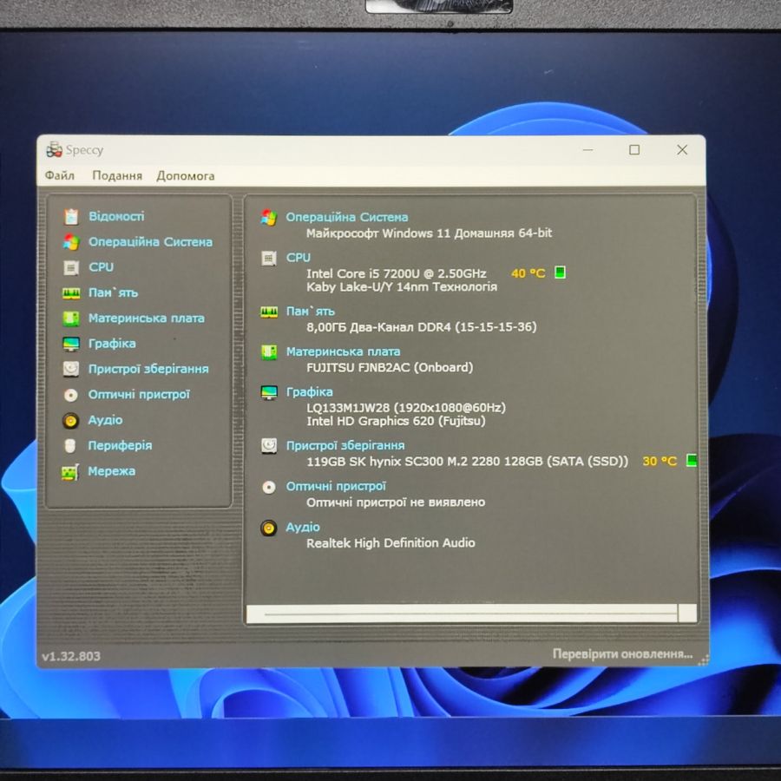Open Материнська плата section in sidebar

point(147,318)
